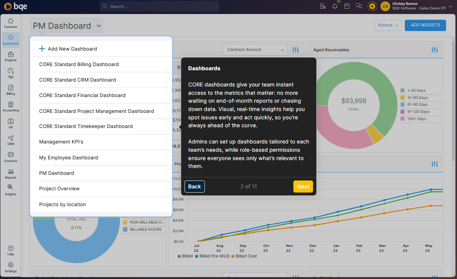457x279 pixels.
Task: Focus the Search field
Action: point(159,6)
